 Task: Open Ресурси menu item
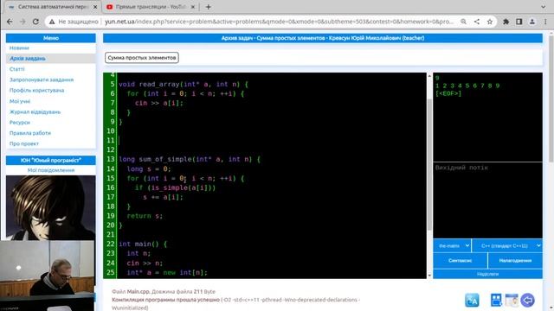pyautogui.click(x=20, y=123)
